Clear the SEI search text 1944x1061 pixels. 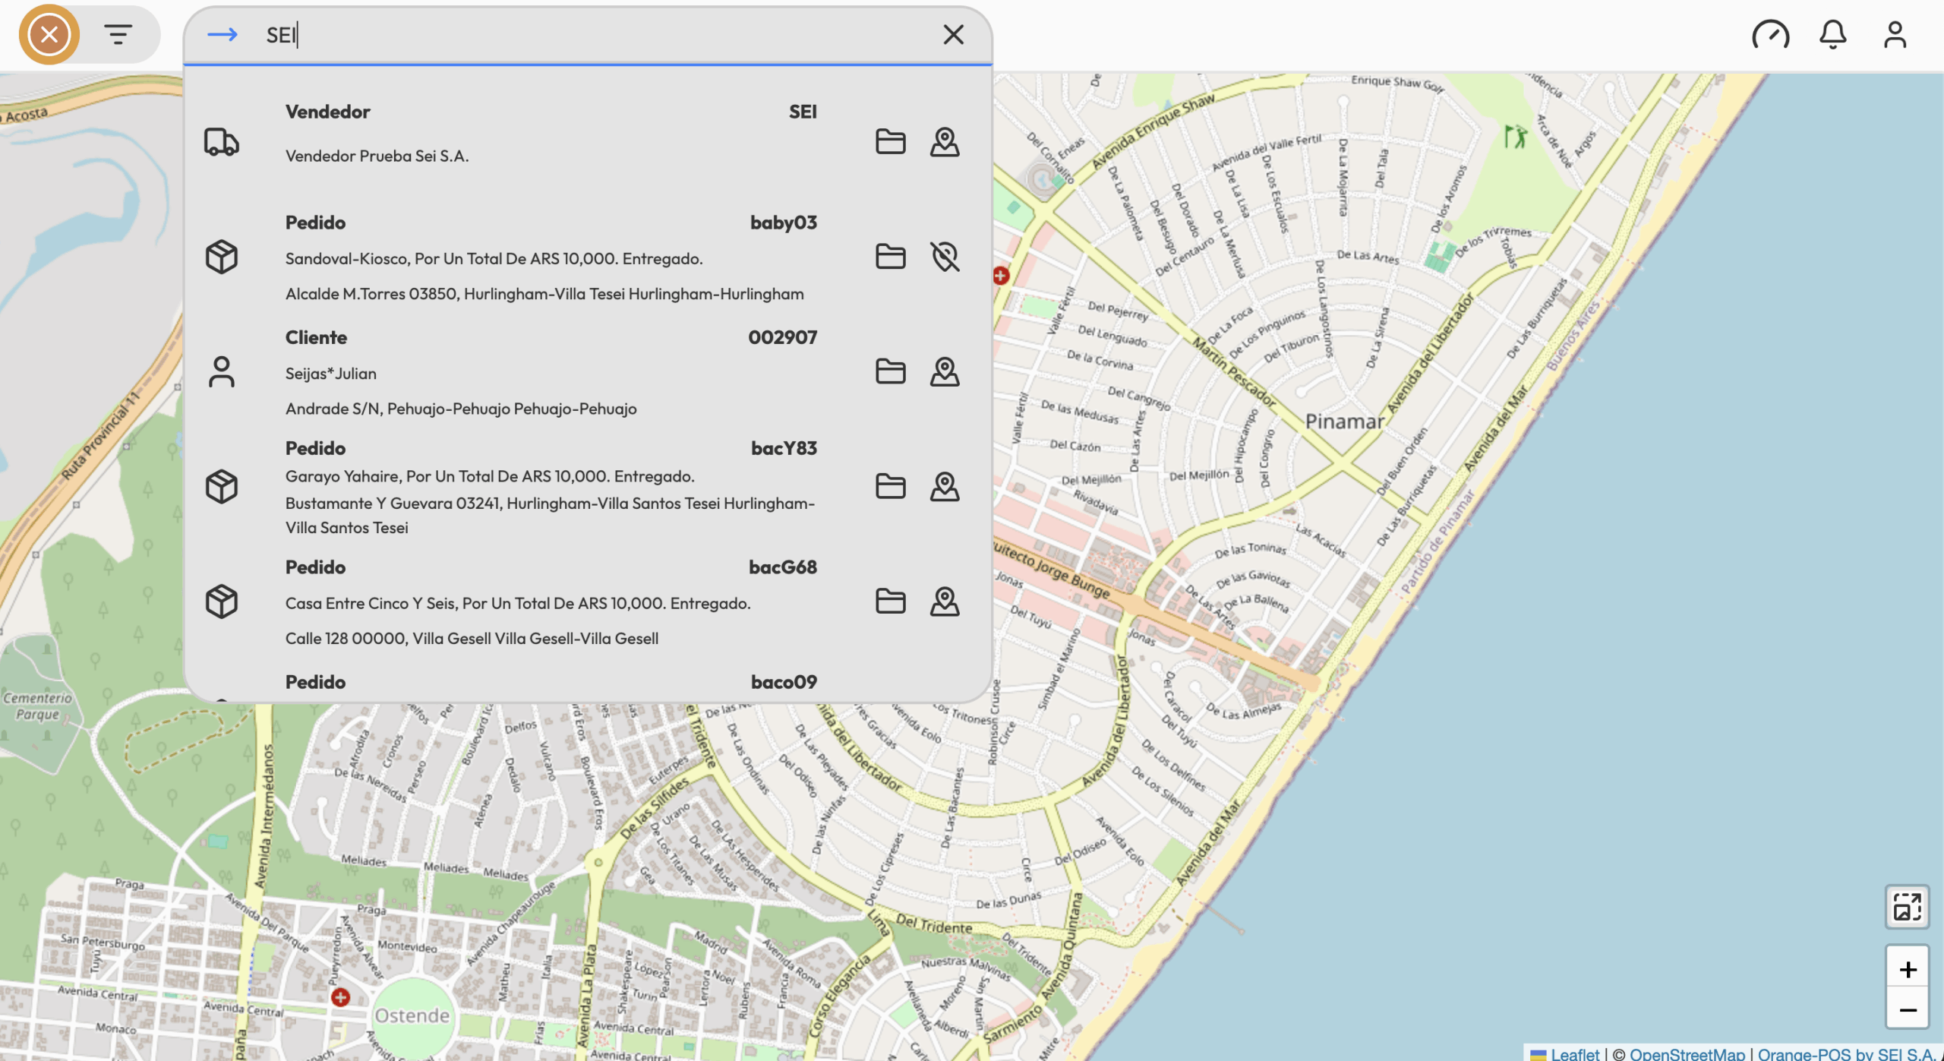click(x=953, y=34)
